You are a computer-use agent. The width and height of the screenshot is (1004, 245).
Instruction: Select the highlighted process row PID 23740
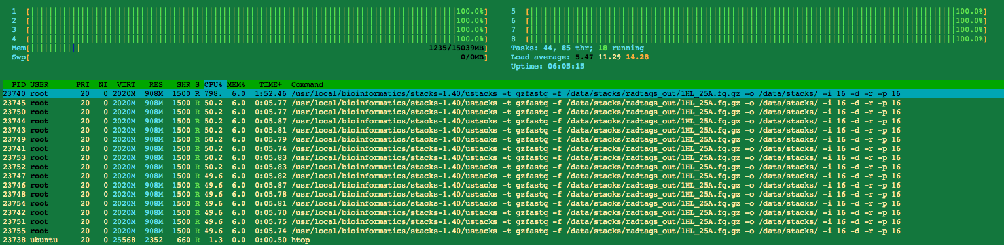click(x=502, y=93)
